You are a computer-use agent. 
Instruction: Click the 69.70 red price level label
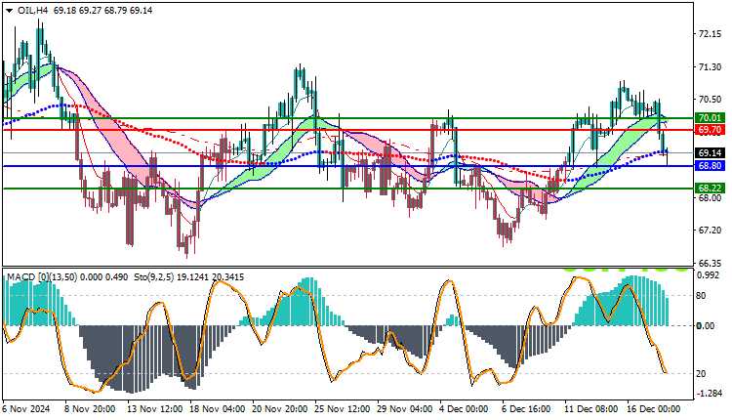[x=710, y=129]
